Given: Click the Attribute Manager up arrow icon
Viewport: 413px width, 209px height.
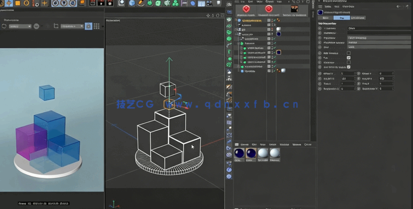Looking at the screenshot, I should pos(407,6).
